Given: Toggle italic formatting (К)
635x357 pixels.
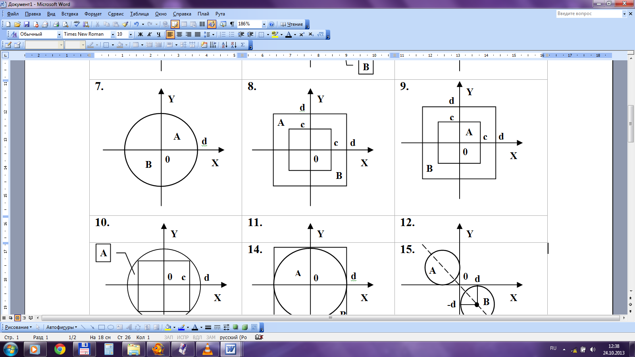Looking at the screenshot, I should coord(150,35).
